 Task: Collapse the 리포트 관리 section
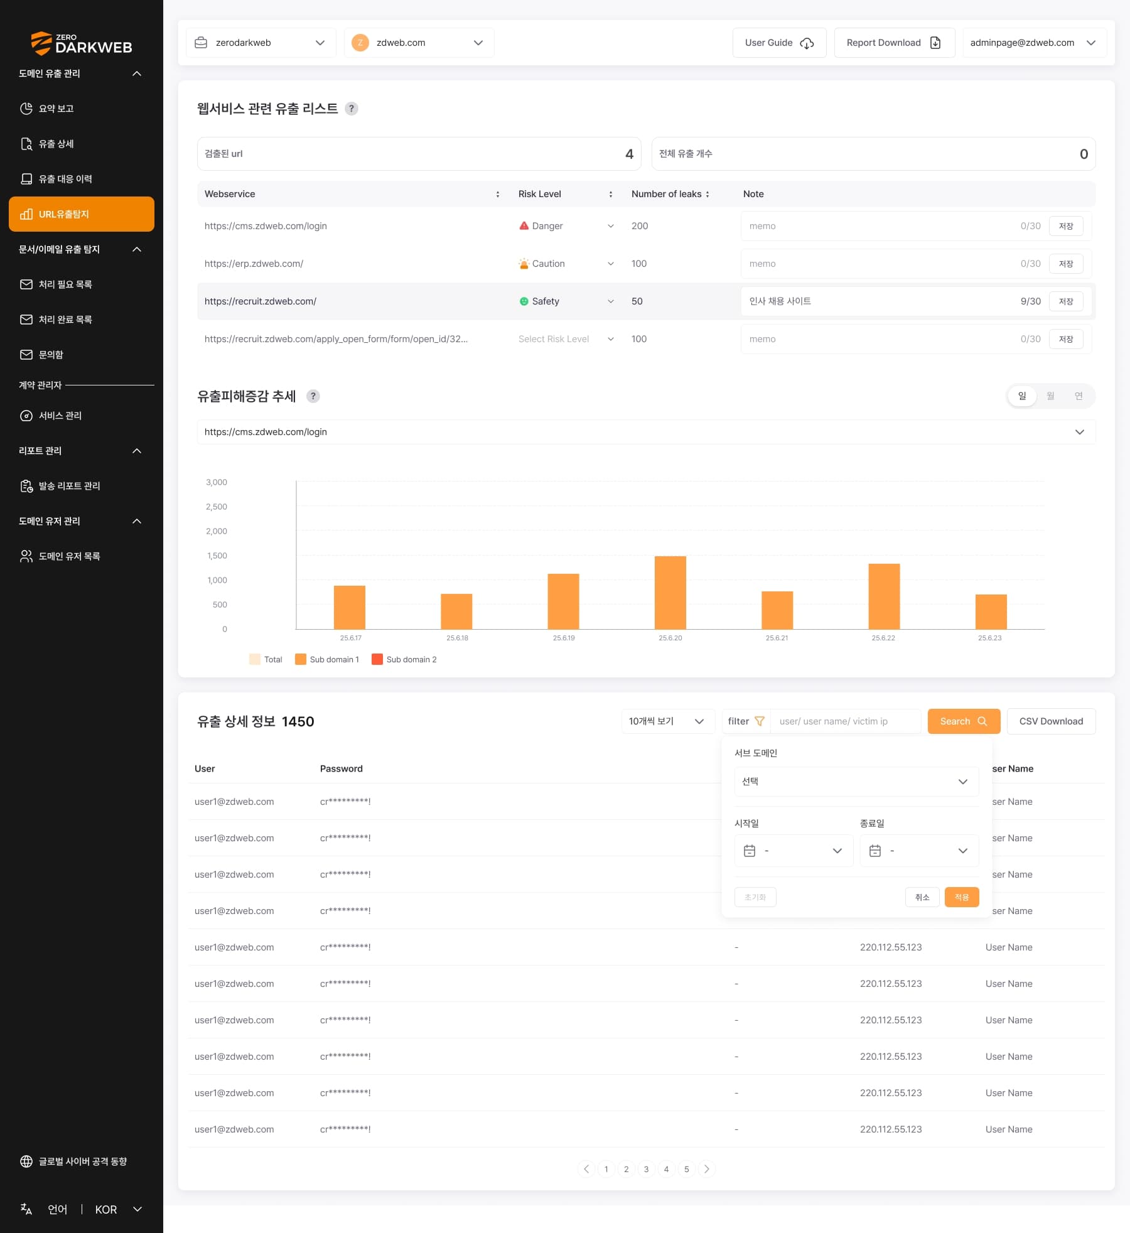coord(137,451)
